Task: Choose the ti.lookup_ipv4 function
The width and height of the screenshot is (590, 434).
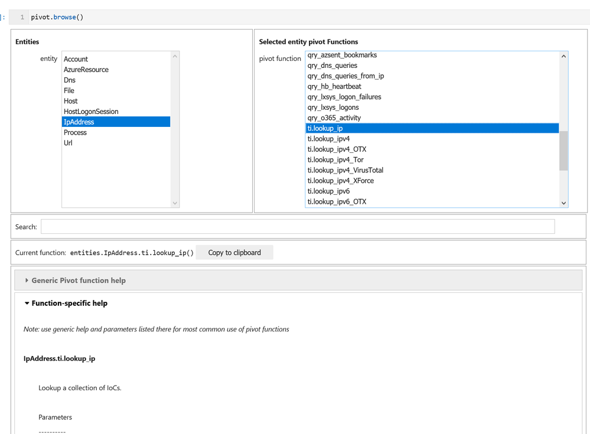Action: click(432, 139)
